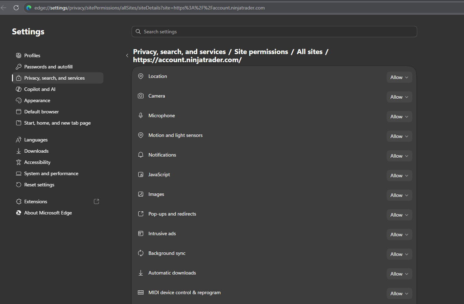Click the Copilot and AI icon
Screen dimensions: 464x304
coord(19,89)
